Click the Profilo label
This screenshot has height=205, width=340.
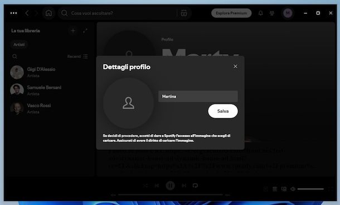click(167, 39)
